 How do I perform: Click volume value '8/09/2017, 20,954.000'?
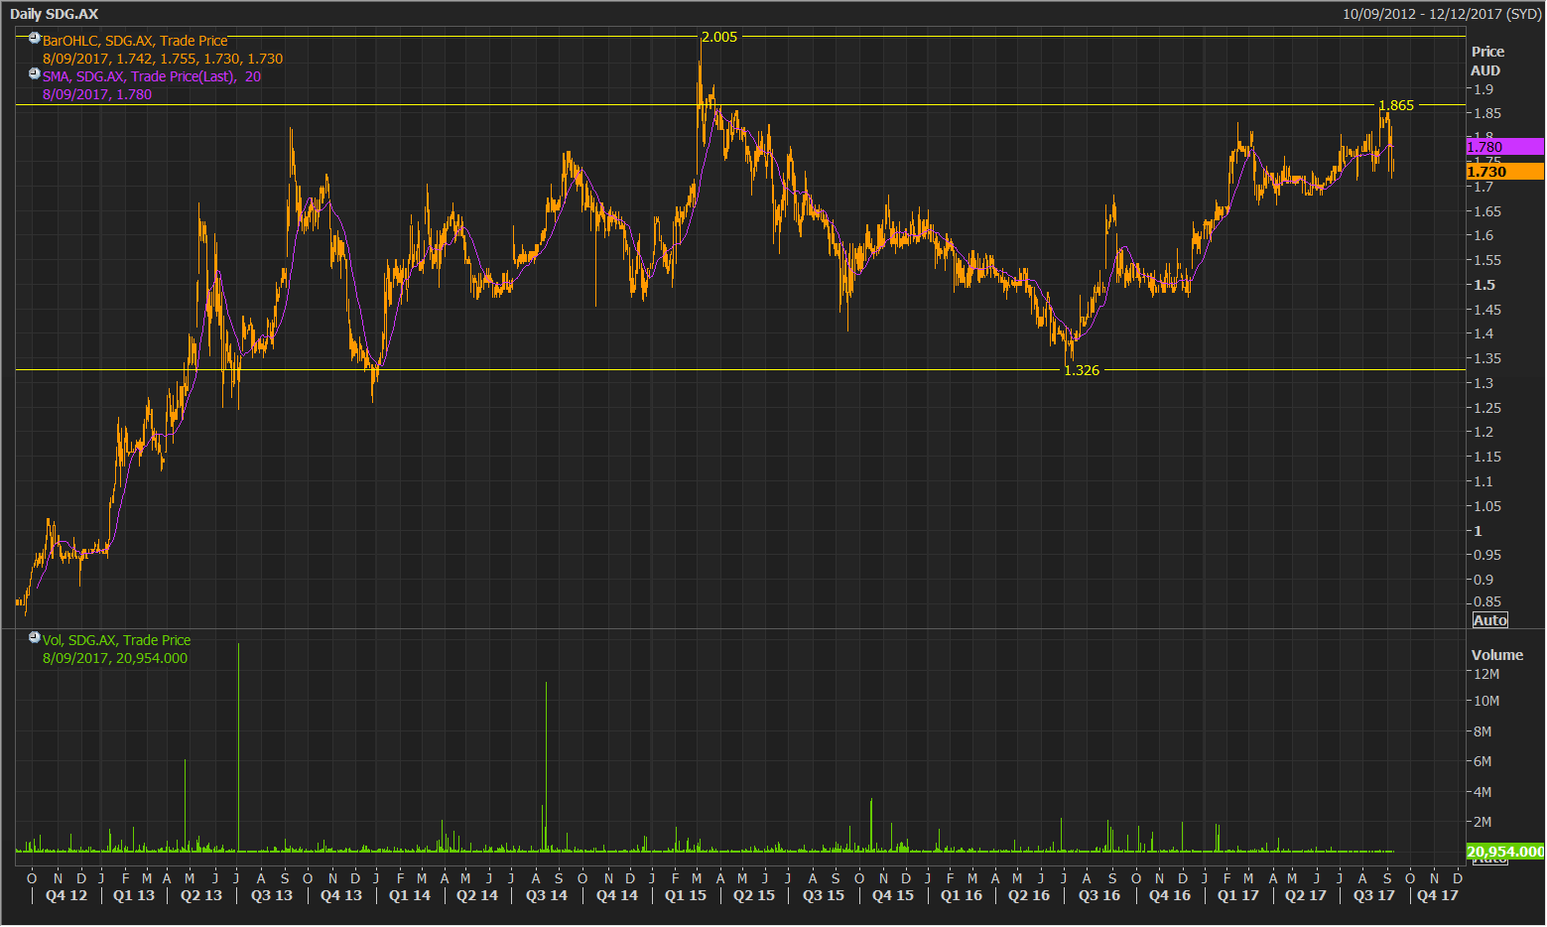tap(115, 658)
